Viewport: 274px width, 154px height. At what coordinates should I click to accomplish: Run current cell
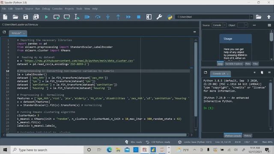tap(57, 17)
